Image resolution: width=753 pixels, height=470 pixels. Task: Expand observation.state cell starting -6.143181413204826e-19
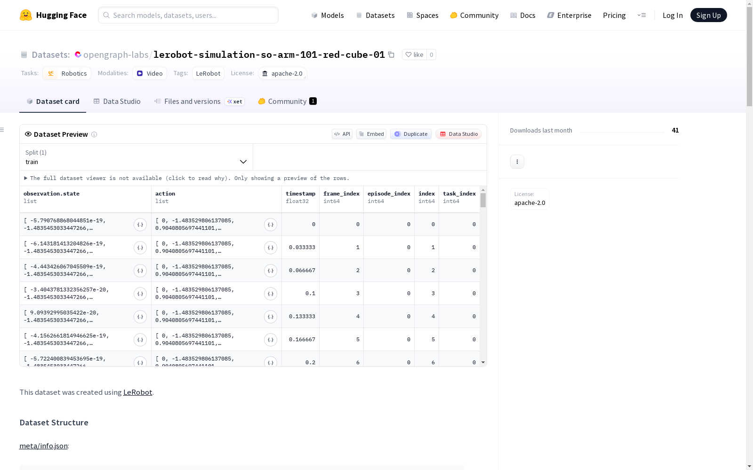[x=140, y=248]
